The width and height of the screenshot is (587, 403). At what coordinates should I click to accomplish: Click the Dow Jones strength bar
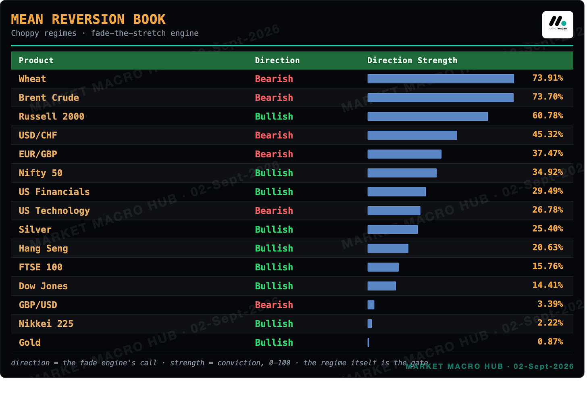[x=382, y=286]
